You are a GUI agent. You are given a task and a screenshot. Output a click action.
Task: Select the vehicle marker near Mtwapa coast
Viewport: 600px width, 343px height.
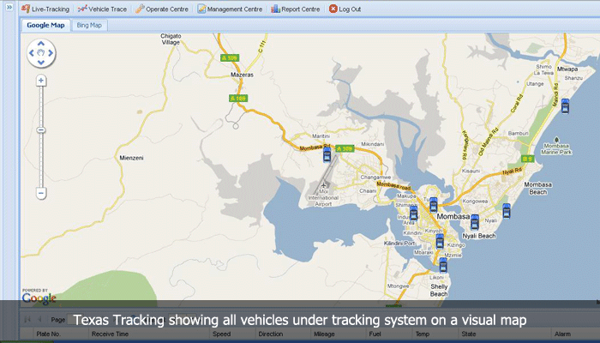coord(565,106)
